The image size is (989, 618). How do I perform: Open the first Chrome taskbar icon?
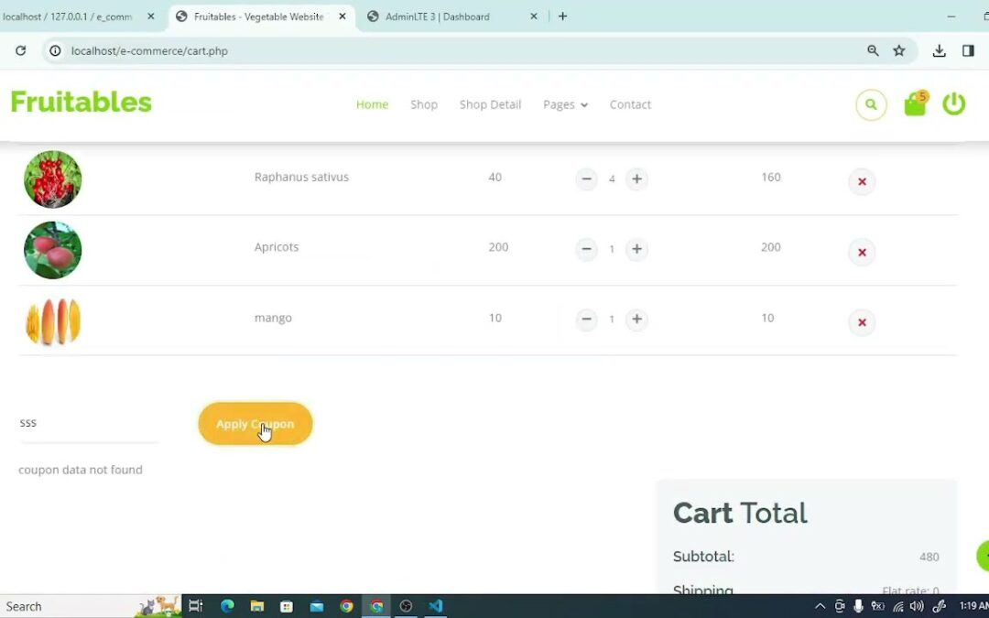point(346,606)
